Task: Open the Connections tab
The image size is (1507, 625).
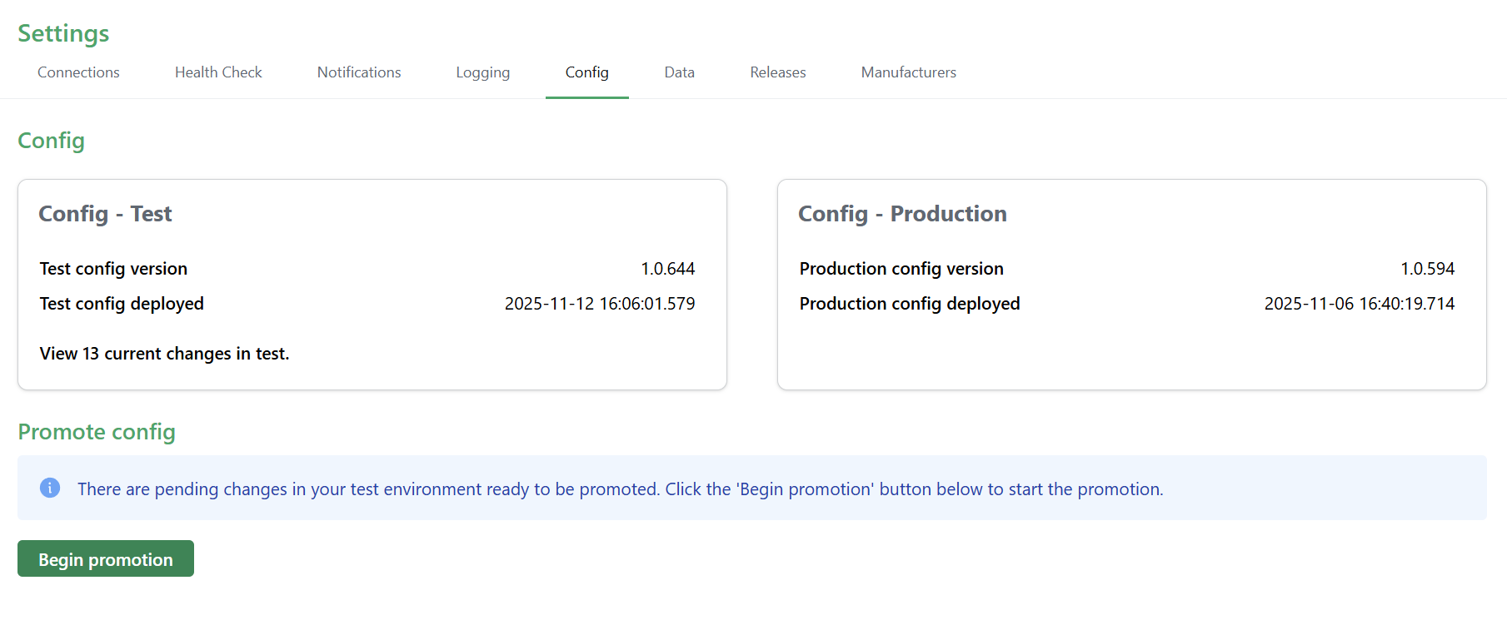Action: click(x=78, y=72)
